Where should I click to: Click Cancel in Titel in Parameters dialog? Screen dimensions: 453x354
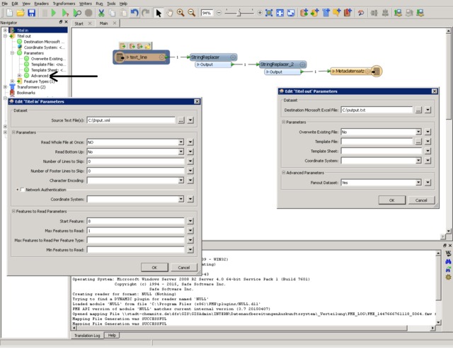(183, 267)
